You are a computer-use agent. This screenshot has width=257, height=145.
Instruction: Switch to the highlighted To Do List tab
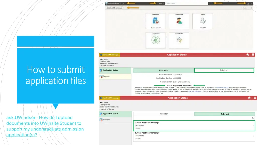224,70
